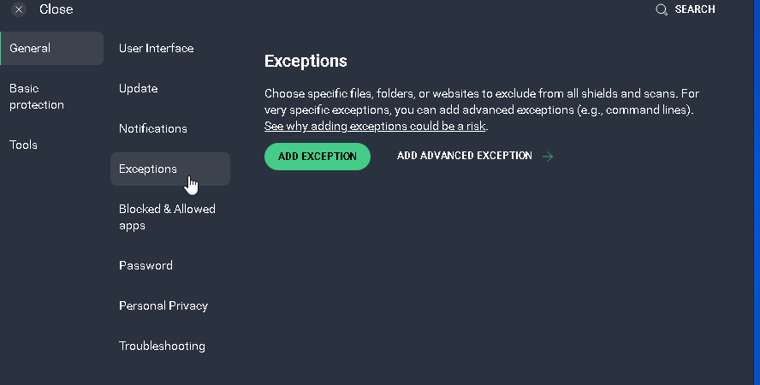Click ADD ADVANCED EXCEPTION text
Viewport: 760px width, 385px height.
[x=465, y=156]
